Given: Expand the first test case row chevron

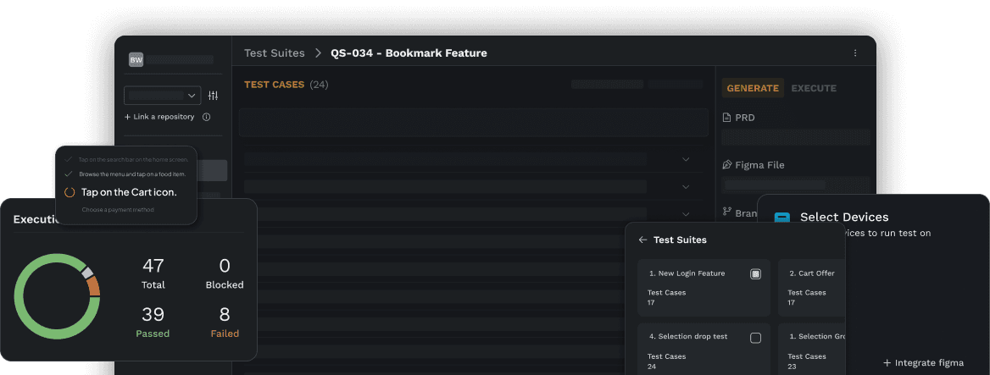Looking at the screenshot, I should pos(686,159).
